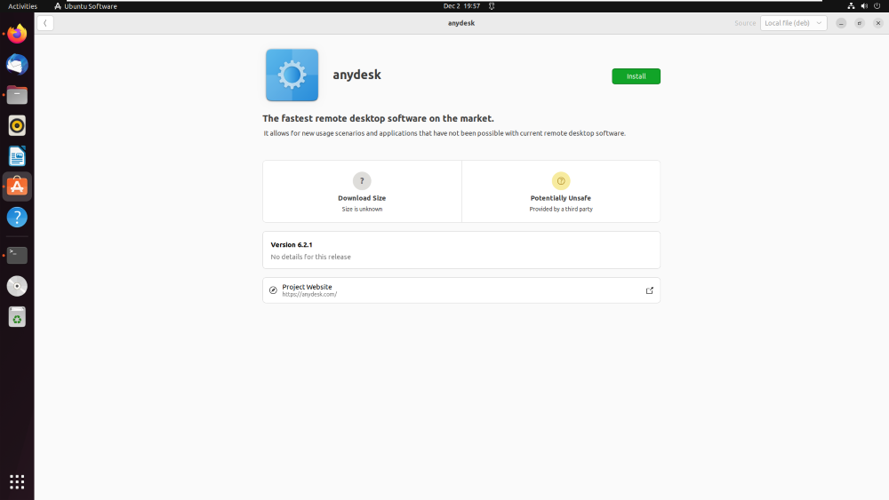Open the Potentially Unsafe info card
Image resolution: width=889 pixels, height=500 pixels.
coord(561,192)
